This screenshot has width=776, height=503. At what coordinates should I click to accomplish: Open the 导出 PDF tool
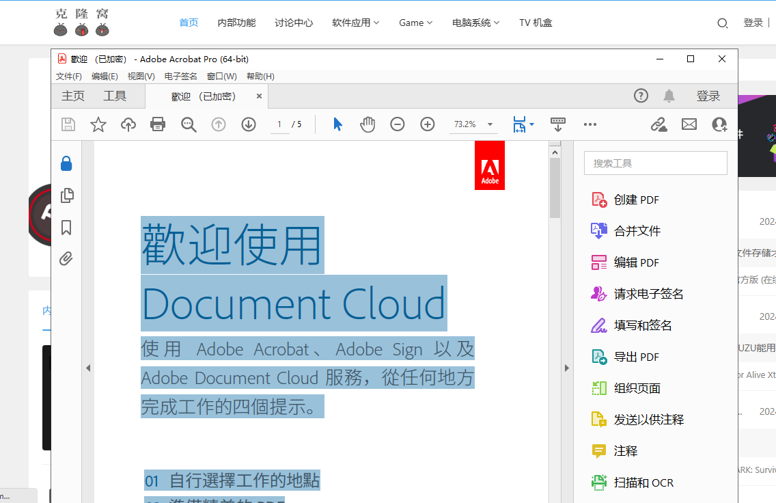coord(626,357)
